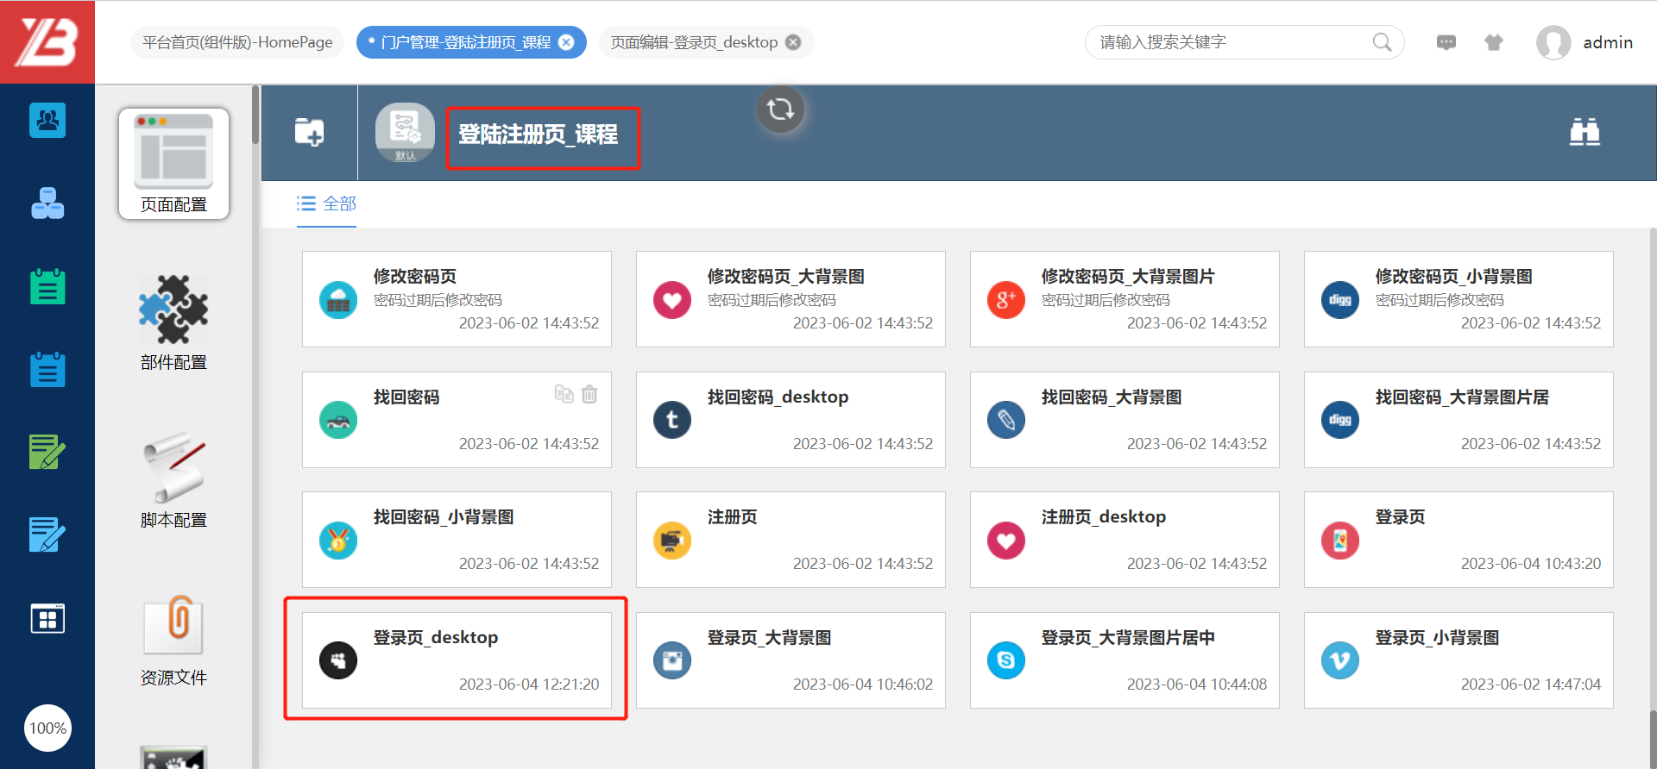Open the theme shirt icon
This screenshot has width=1657, height=769.
[1494, 42]
